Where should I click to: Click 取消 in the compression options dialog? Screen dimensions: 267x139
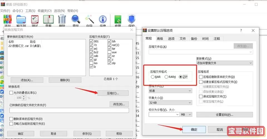point(220,130)
